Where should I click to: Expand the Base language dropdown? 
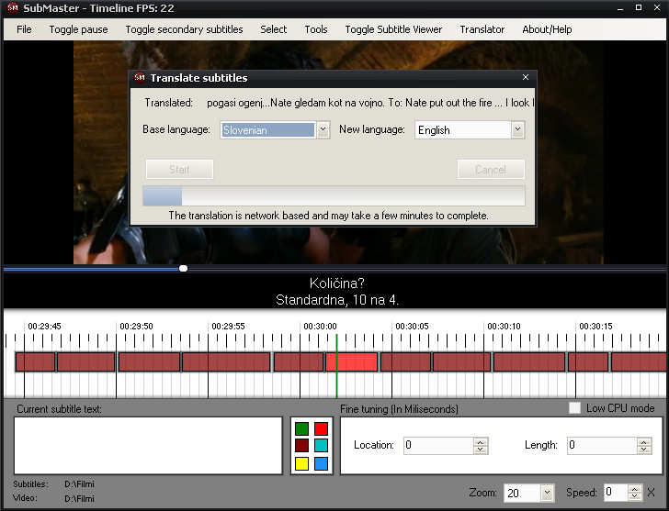pyautogui.click(x=323, y=129)
